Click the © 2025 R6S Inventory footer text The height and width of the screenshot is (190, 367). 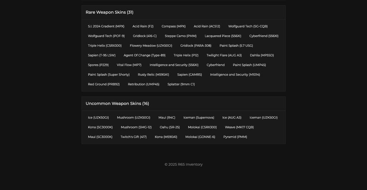[183, 165]
